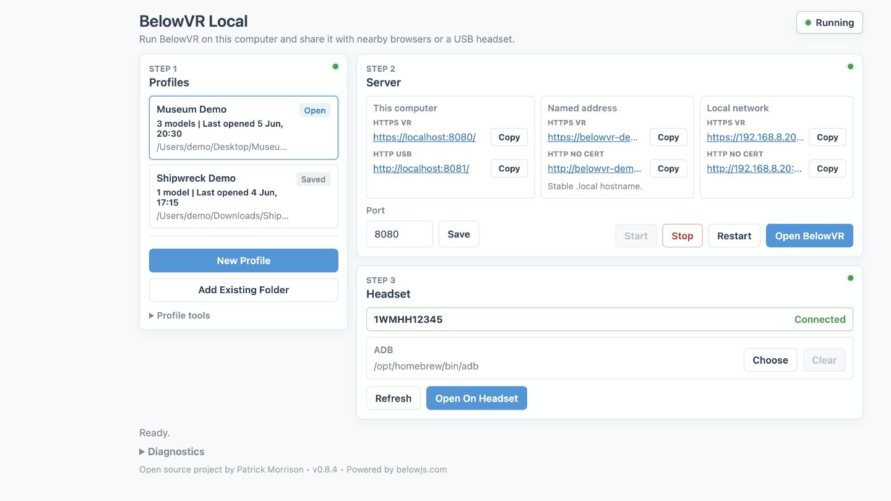Click the Open badge on Museum Demo

pyautogui.click(x=315, y=111)
